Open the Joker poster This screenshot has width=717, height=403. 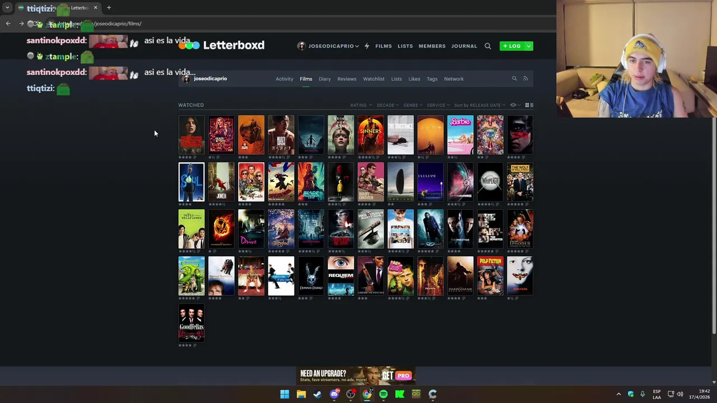click(x=221, y=182)
